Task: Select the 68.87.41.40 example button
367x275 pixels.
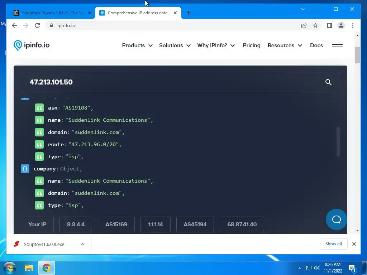Action: [242, 224]
